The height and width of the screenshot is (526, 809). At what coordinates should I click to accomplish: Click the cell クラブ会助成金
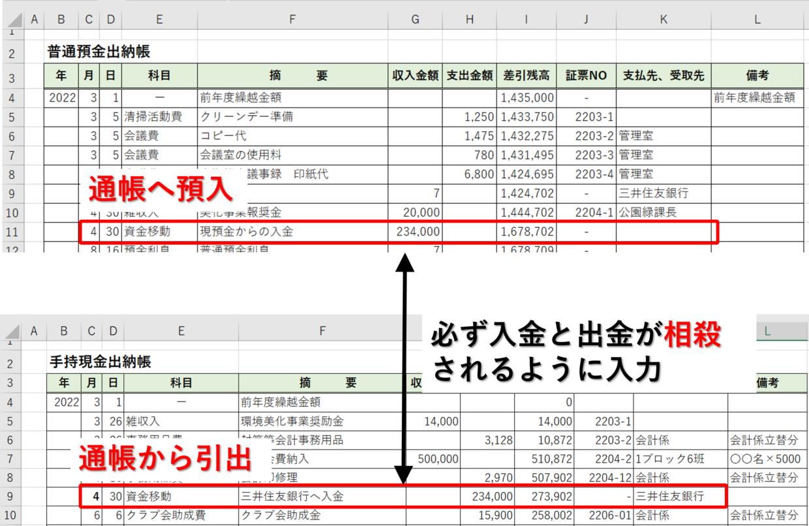tap(322, 515)
